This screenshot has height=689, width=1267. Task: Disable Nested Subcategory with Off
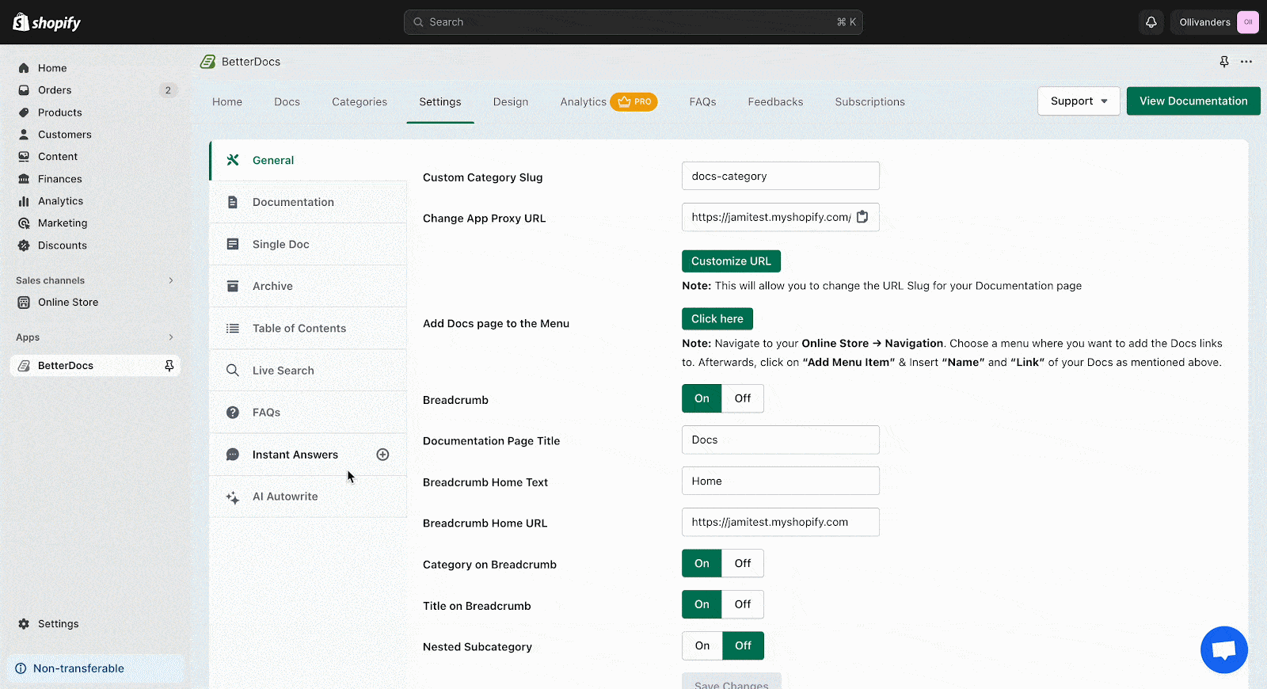pos(743,645)
